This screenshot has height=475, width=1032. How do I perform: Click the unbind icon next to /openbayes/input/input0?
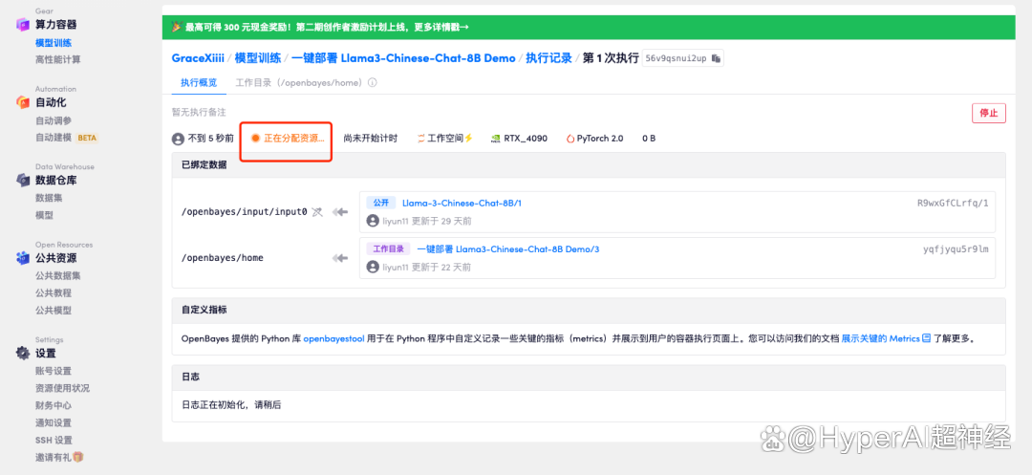coord(317,212)
